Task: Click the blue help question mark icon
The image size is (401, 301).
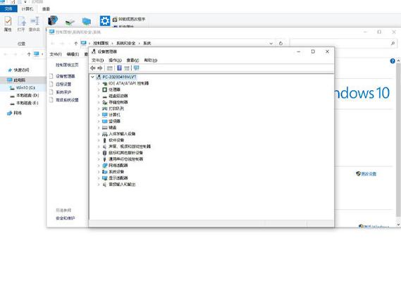Action: pyautogui.click(x=393, y=61)
